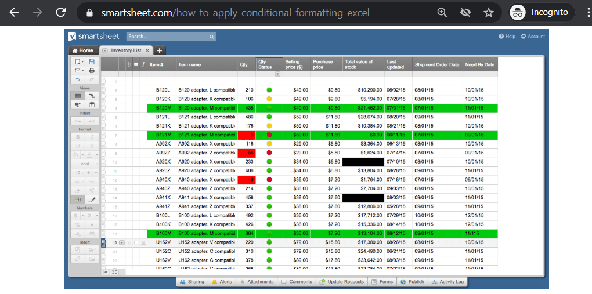The height and width of the screenshot is (294, 592).
Task: Click the Sharing button at bottom
Action: (192, 282)
